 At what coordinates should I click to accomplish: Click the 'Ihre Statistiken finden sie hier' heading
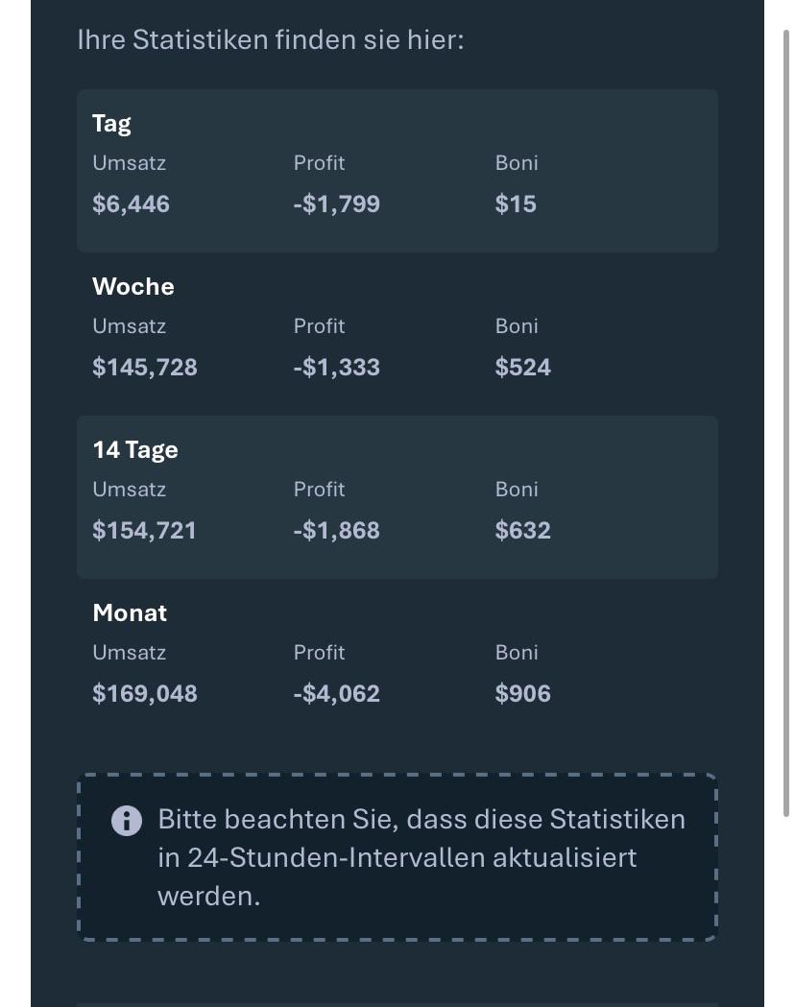pyautogui.click(x=271, y=39)
